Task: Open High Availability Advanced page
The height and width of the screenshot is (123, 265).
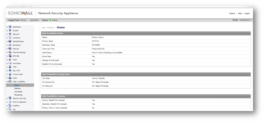Action: click(x=18, y=92)
